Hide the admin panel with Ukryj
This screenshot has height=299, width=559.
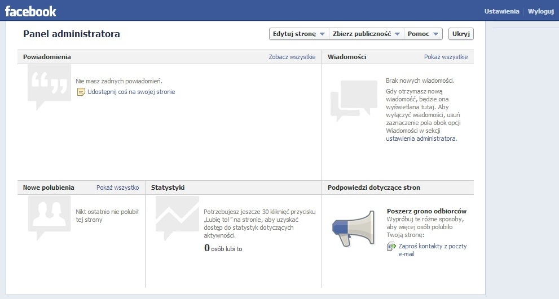coord(461,34)
